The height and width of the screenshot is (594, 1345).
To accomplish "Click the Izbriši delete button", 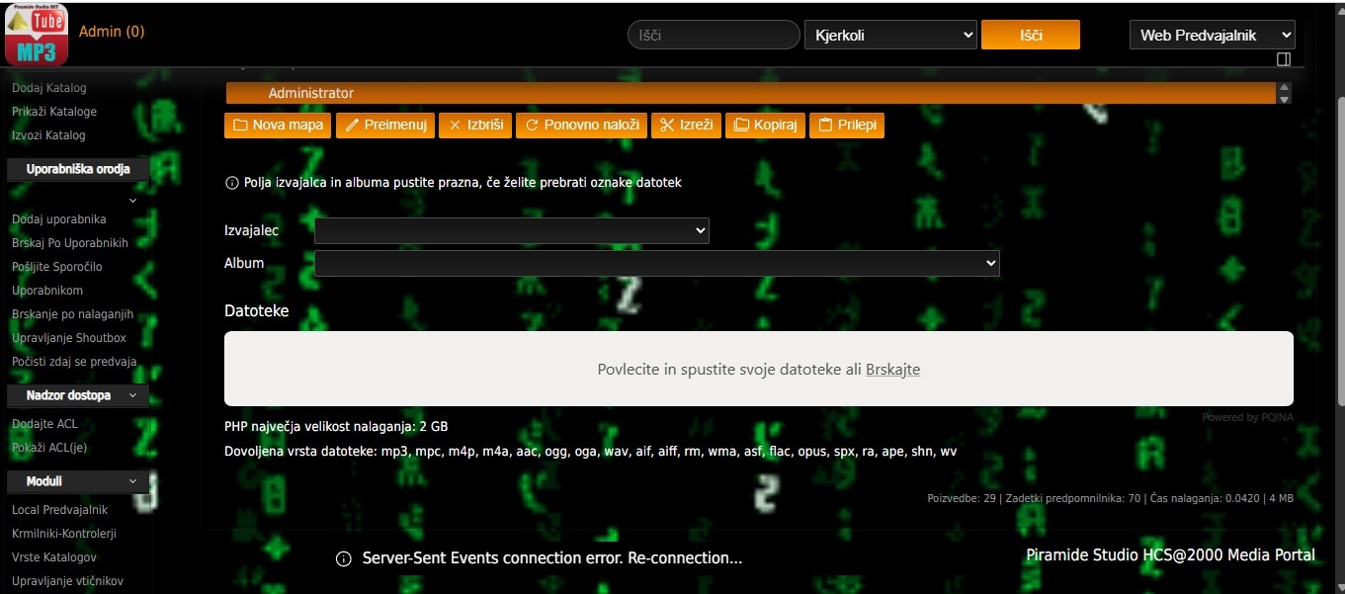I will pyautogui.click(x=475, y=126).
